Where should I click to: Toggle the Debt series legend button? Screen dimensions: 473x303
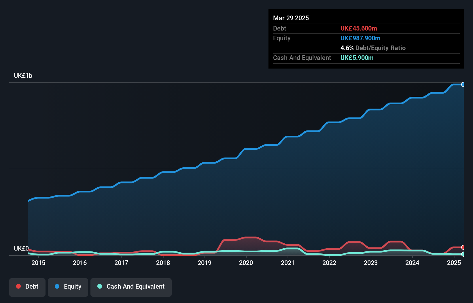point(27,287)
